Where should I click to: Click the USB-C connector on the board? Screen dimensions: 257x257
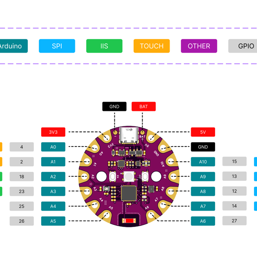click(x=129, y=135)
